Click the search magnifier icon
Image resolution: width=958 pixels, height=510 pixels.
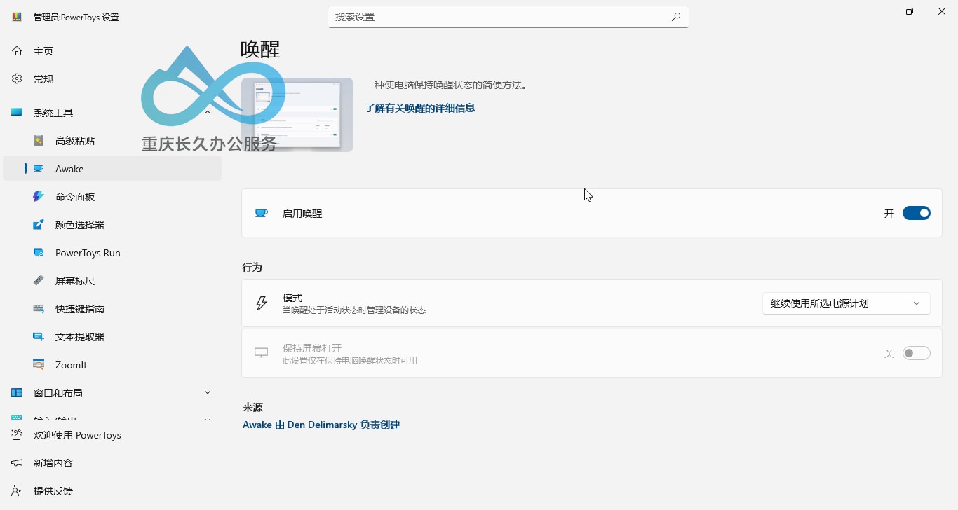[x=676, y=17]
